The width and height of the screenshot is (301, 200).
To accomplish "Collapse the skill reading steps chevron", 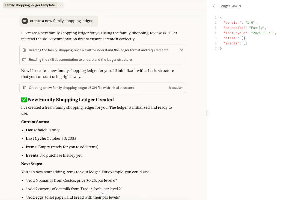I will tap(181, 50).
